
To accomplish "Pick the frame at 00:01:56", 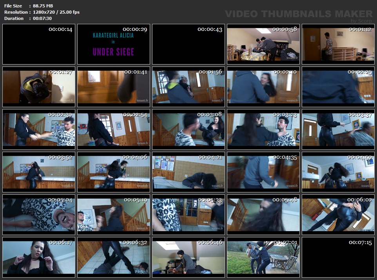I will [188, 87].
